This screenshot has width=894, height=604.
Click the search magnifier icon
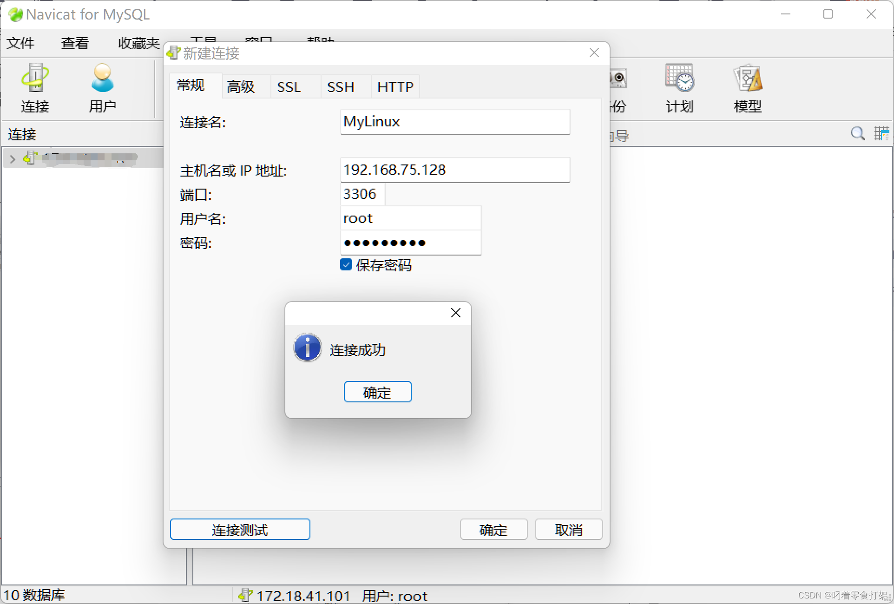(858, 134)
